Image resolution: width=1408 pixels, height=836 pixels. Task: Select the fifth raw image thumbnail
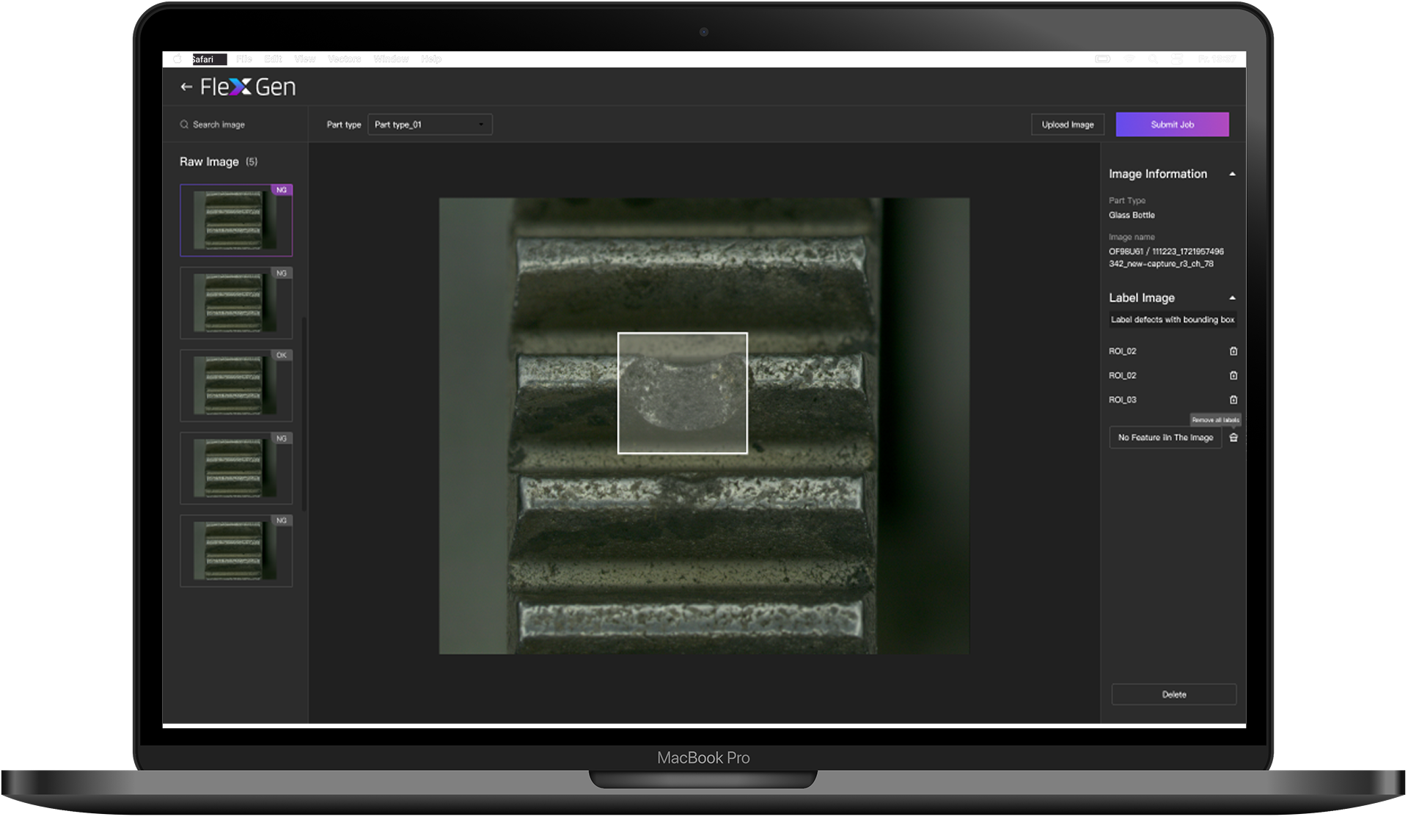tap(236, 550)
